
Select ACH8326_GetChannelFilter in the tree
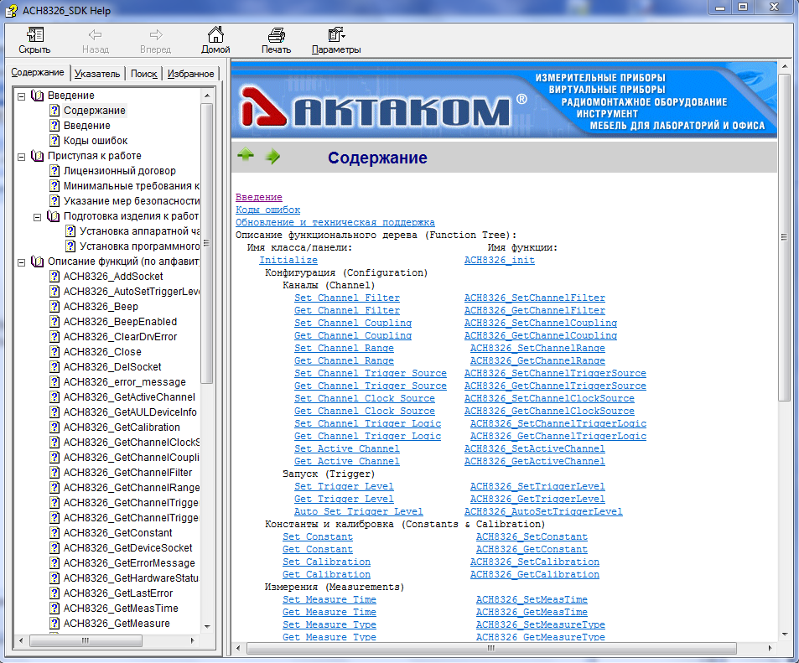pos(127,473)
